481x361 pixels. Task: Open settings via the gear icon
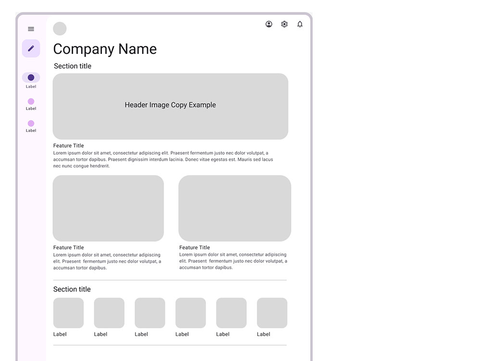tap(284, 24)
